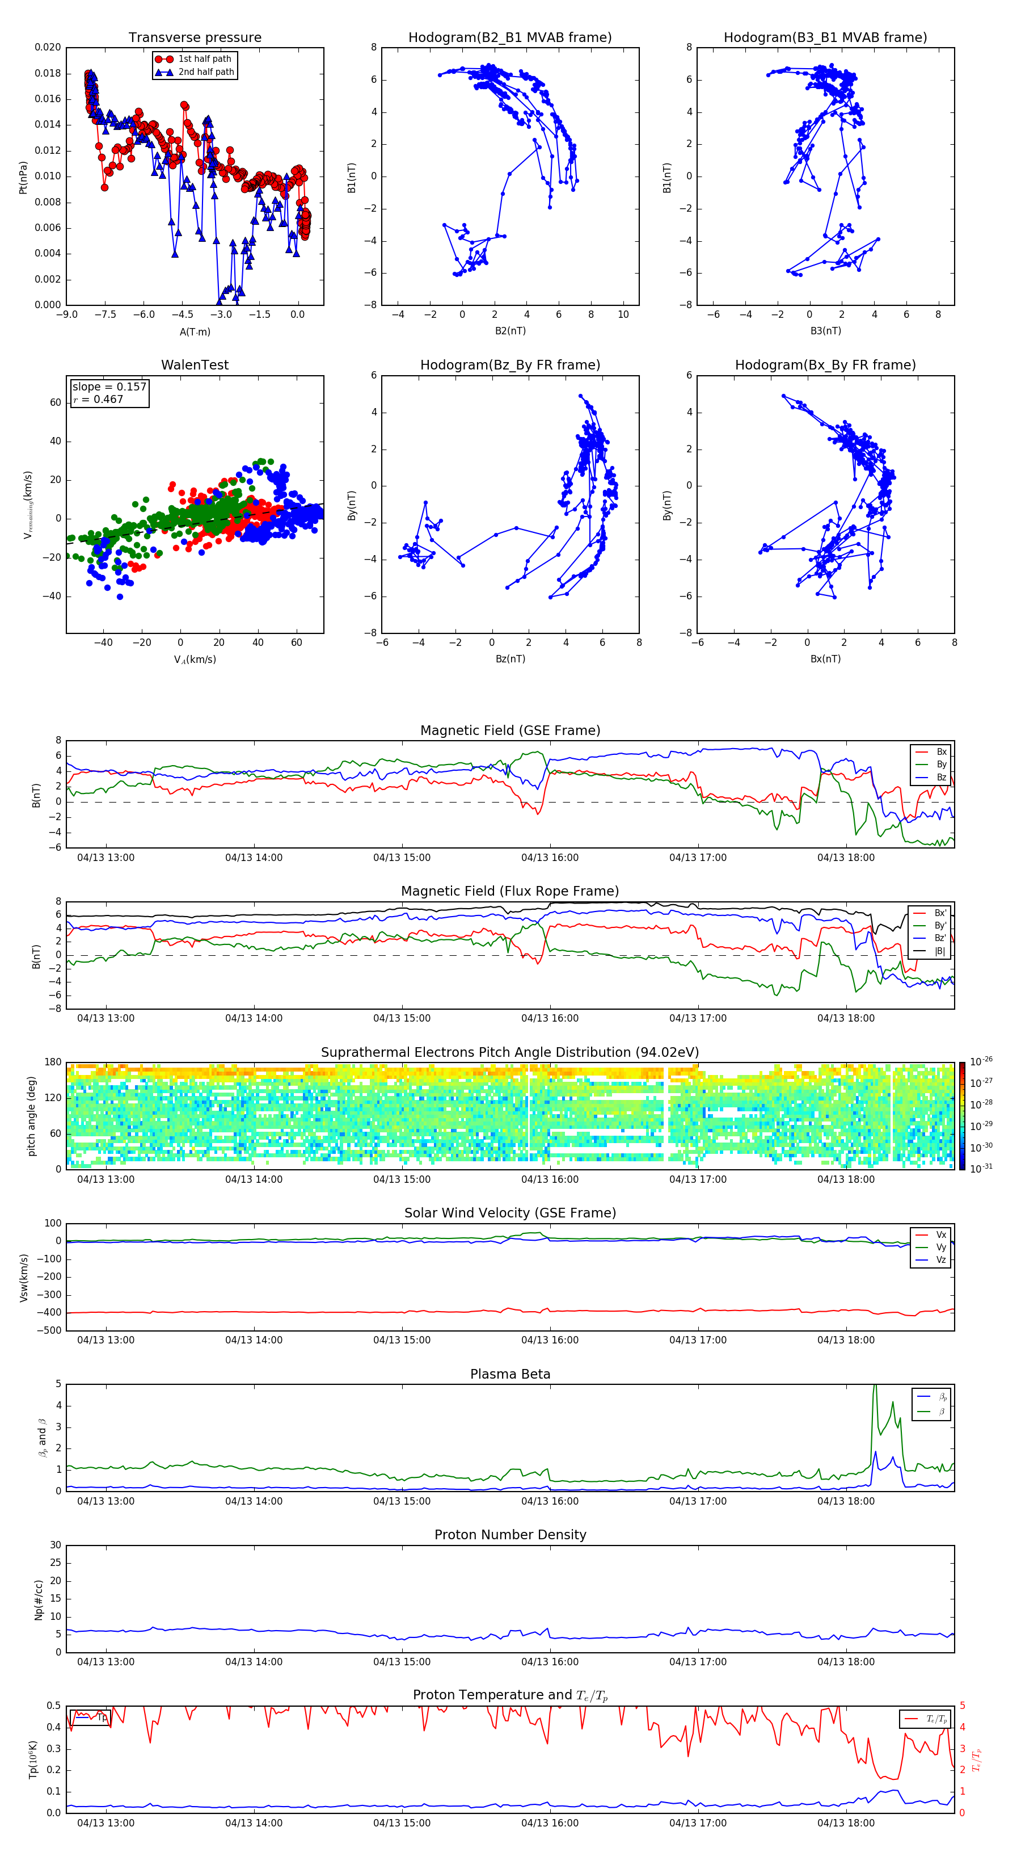Click 'B2(nT)' x-axis label
The height and width of the screenshot is (1873, 1021).
[x=510, y=331]
